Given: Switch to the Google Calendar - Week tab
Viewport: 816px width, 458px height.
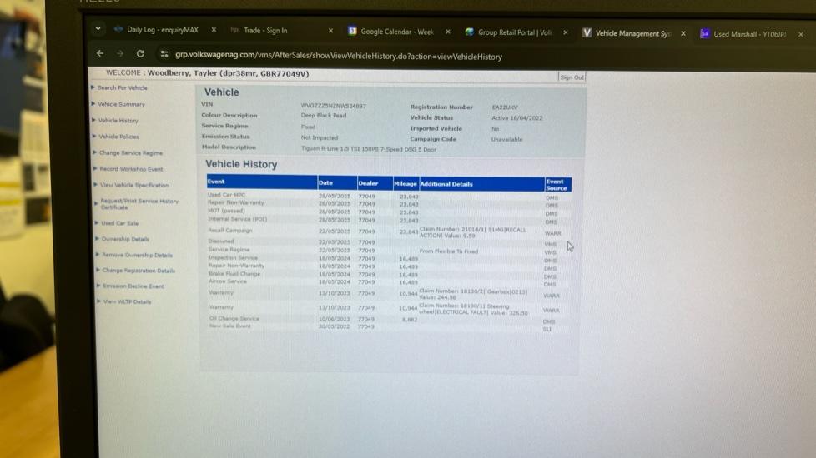Looking at the screenshot, I should tap(397, 32).
